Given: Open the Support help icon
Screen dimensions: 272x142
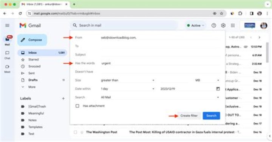Looking at the screenshot, I should coord(214,26).
